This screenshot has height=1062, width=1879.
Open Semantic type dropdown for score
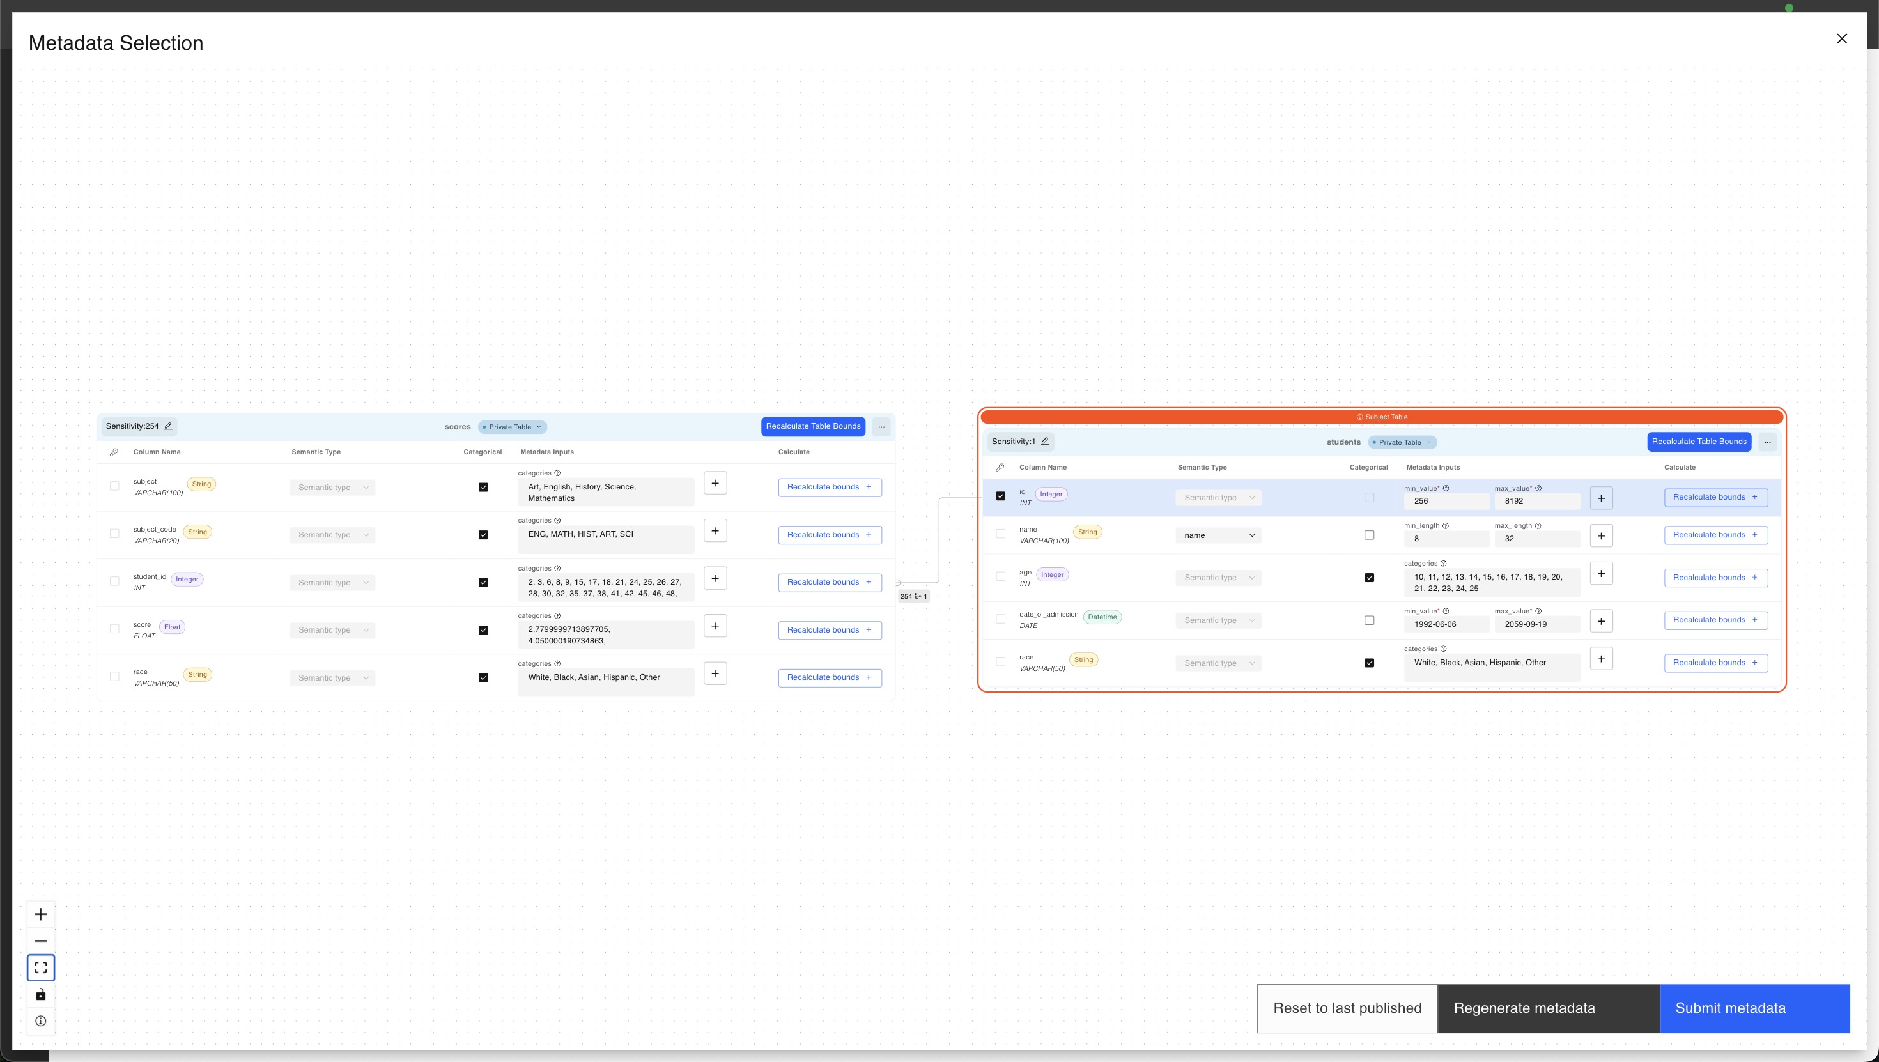pyautogui.click(x=332, y=630)
